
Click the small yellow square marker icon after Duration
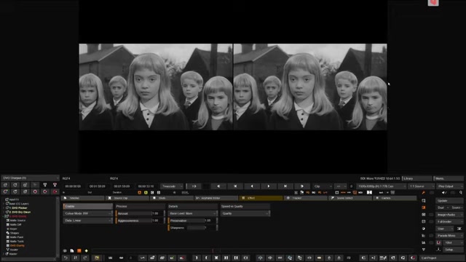[146, 192]
